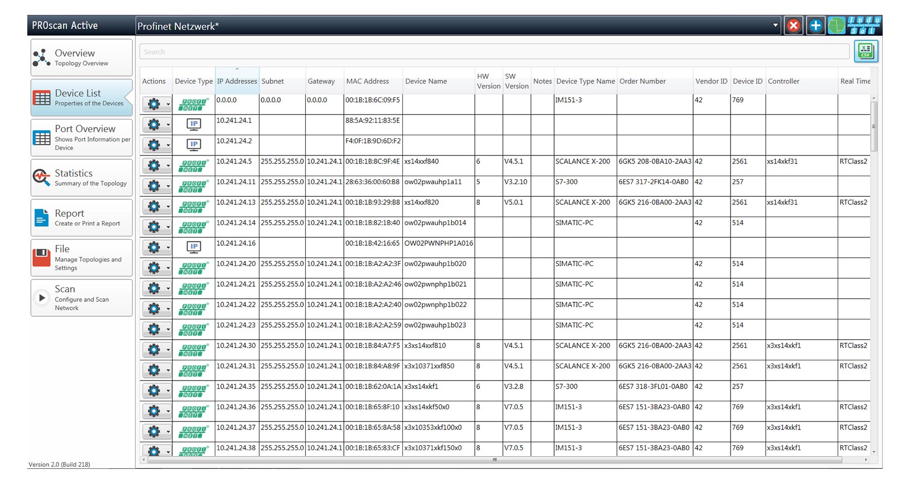Open the actions dropdown for device ow02pwauhp1a11
This screenshot has height=483, width=910.
click(167, 186)
